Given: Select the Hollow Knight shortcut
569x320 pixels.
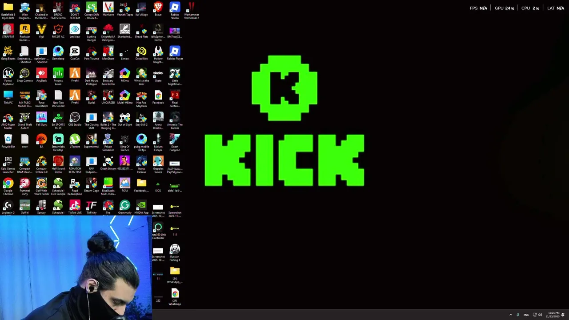Looking at the screenshot, I should 158,55.
